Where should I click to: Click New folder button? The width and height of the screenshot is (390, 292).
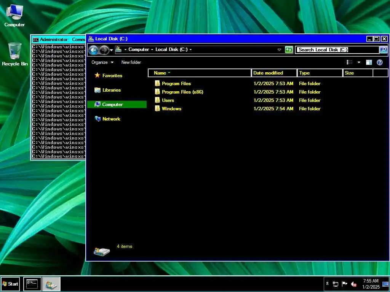131,62
